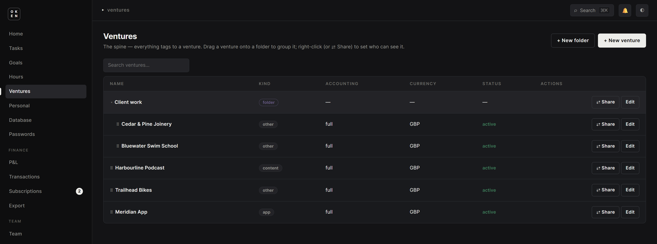Expand the ventures breadcrumb arrow
657x244 pixels.
(103, 10)
